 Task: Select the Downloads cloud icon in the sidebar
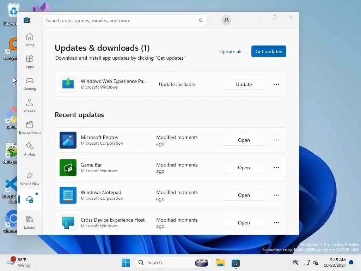tap(30, 200)
